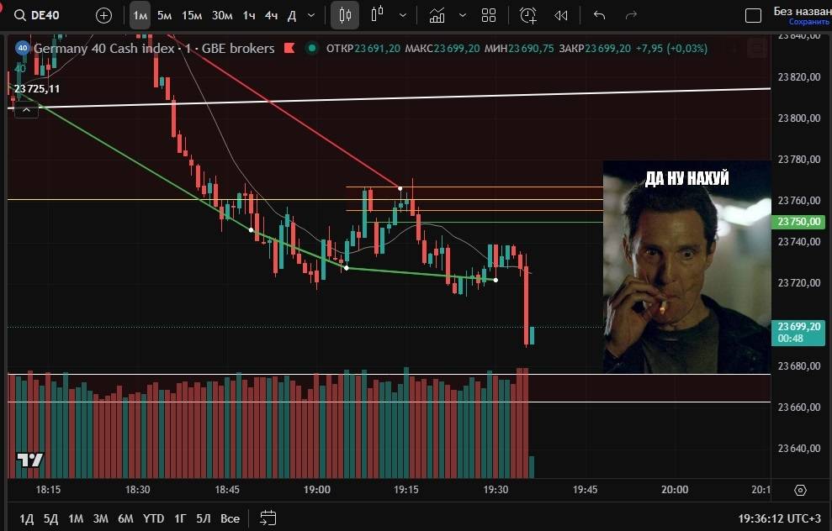Expand the chart style dropdown arrow

(x=405, y=15)
